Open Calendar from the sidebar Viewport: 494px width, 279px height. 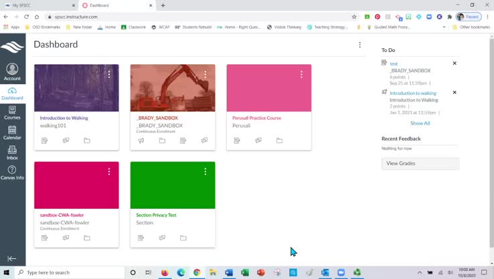click(x=12, y=133)
